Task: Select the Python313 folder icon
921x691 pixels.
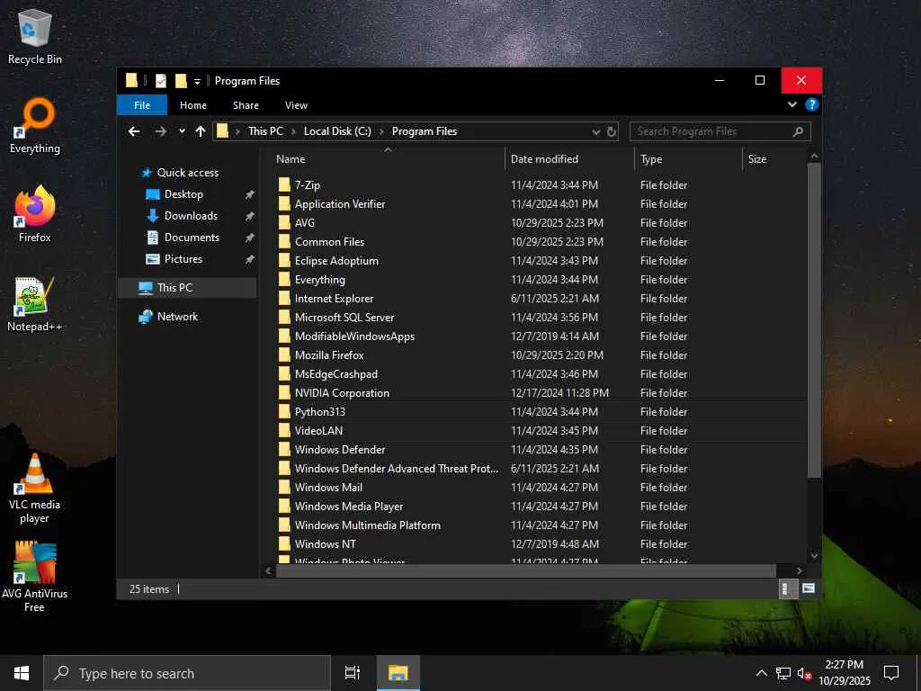Action: (284, 411)
